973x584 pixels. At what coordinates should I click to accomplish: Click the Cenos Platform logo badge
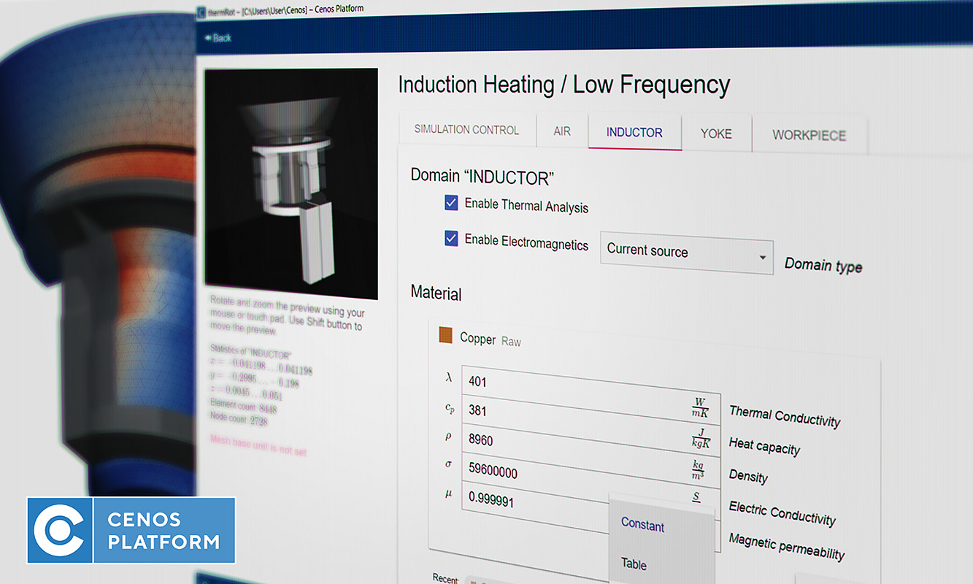131,530
